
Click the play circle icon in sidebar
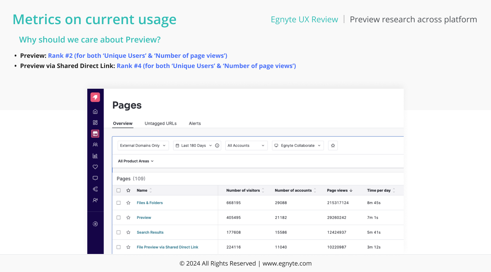(95, 224)
